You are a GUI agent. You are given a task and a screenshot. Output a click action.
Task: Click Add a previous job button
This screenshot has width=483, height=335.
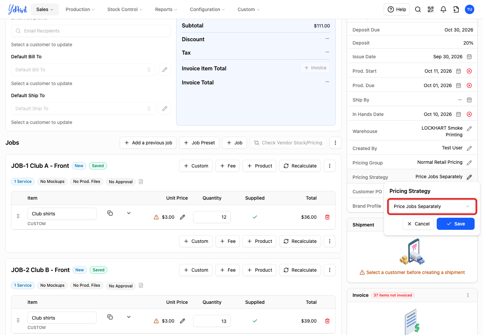click(x=148, y=143)
